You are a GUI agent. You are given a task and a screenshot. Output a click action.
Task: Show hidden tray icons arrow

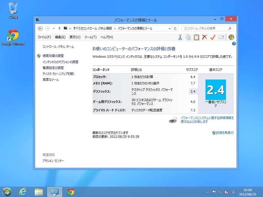click(208, 192)
